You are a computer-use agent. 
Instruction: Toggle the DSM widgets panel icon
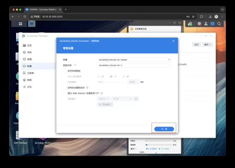click(x=213, y=24)
